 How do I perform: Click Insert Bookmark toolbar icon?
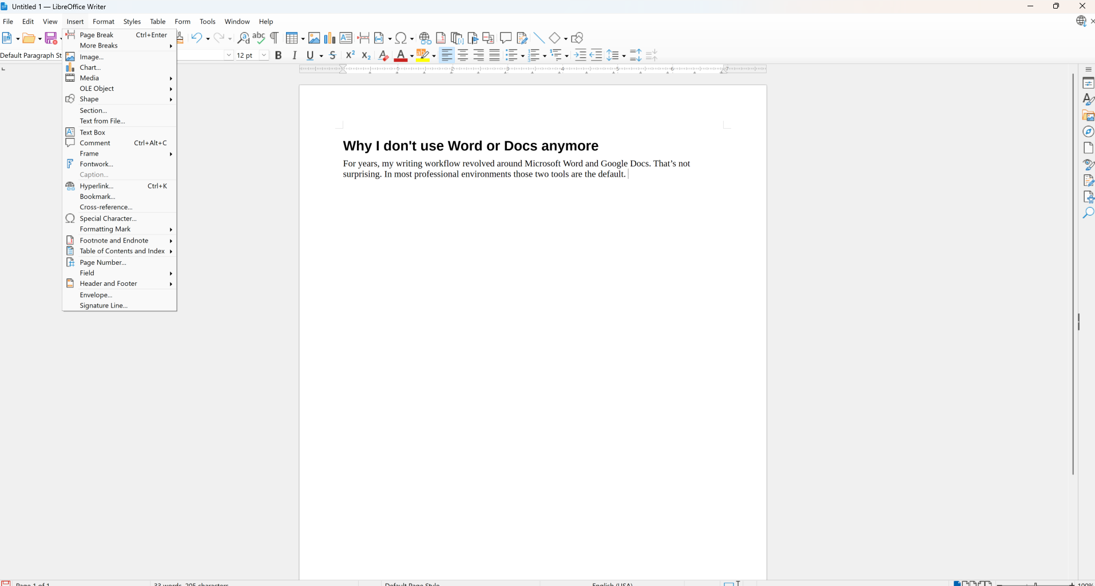click(473, 38)
